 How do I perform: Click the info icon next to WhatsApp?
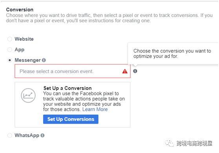pyautogui.click(x=42, y=135)
